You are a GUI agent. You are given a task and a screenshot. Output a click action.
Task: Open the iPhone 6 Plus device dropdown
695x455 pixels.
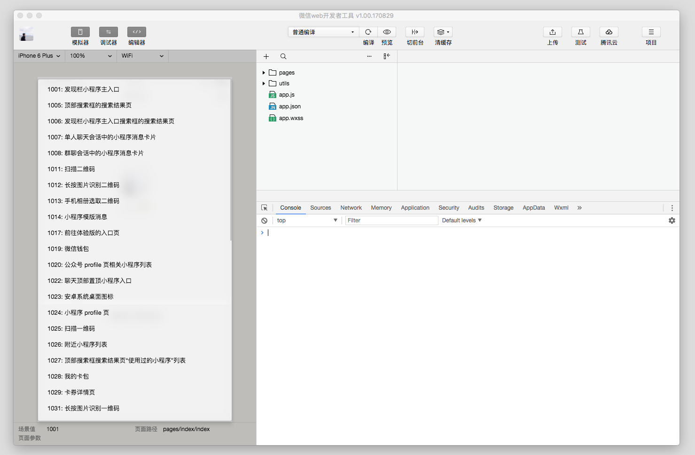39,56
